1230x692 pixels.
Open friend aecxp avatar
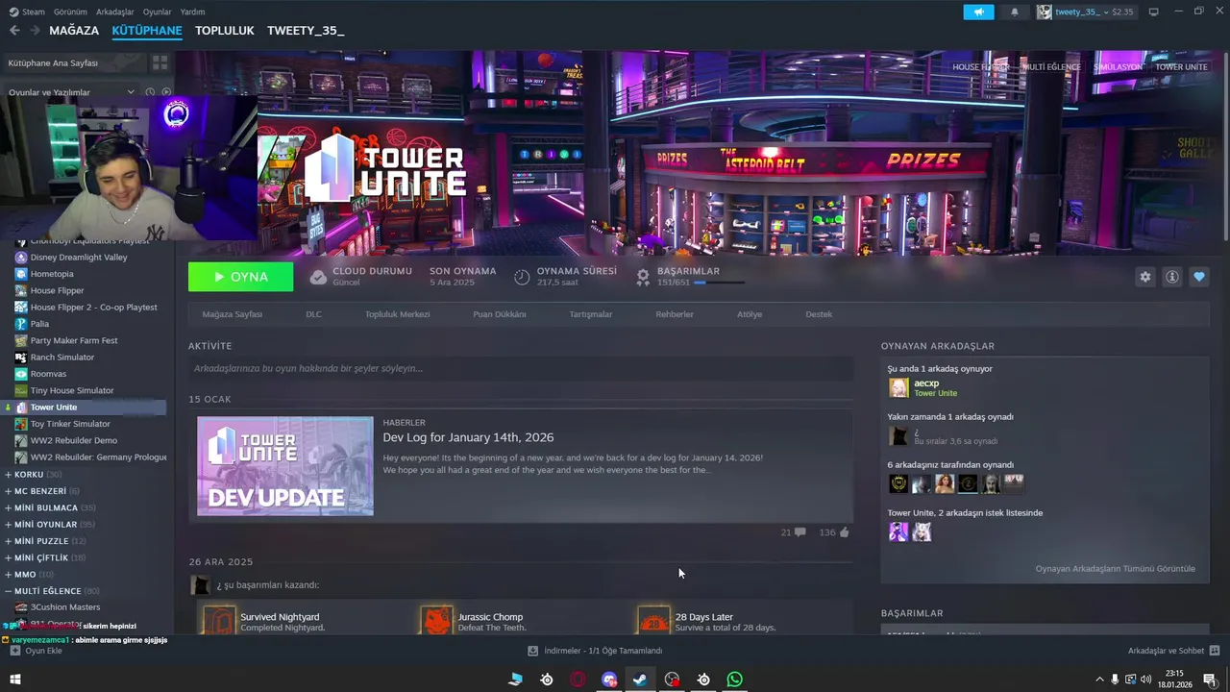[x=898, y=387]
